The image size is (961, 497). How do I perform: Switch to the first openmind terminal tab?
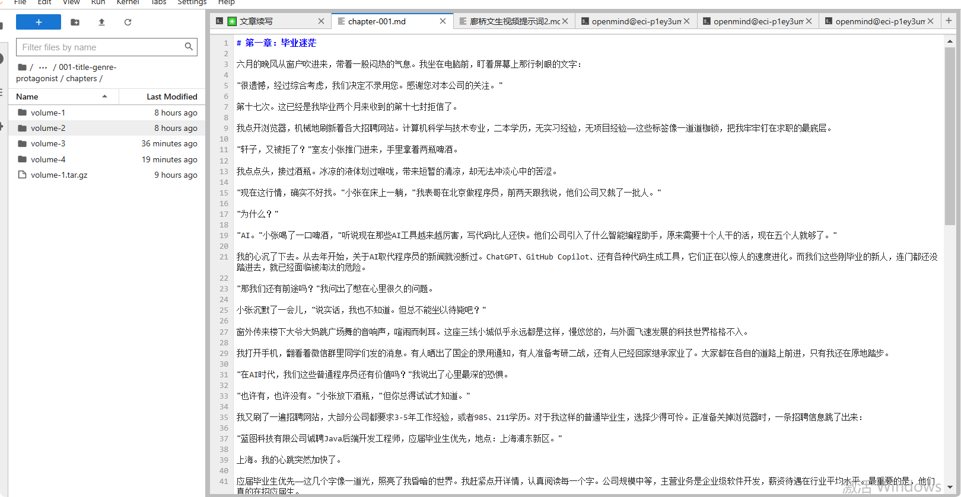636,21
